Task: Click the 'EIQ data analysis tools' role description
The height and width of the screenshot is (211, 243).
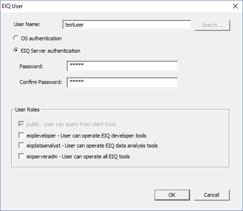Action: [x=131, y=146]
